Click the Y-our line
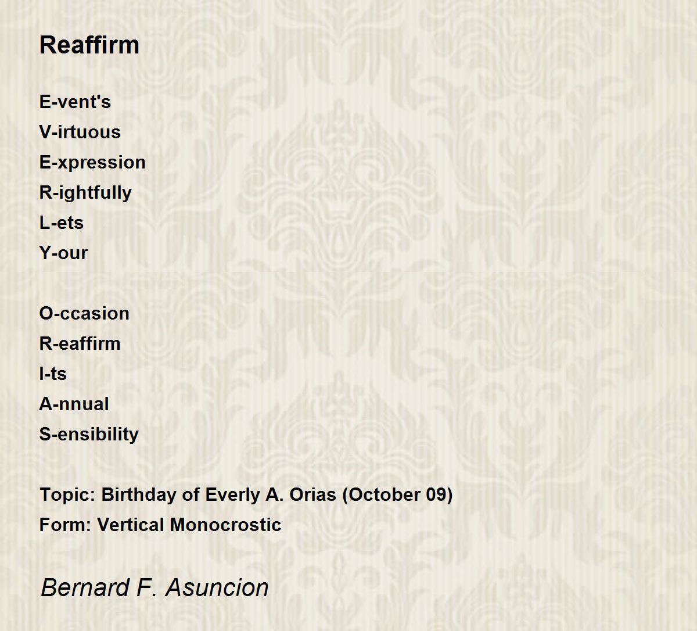This screenshot has height=631, width=697. 63,253
